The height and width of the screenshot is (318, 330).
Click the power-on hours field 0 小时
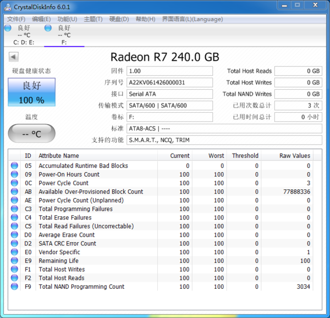click(x=298, y=117)
